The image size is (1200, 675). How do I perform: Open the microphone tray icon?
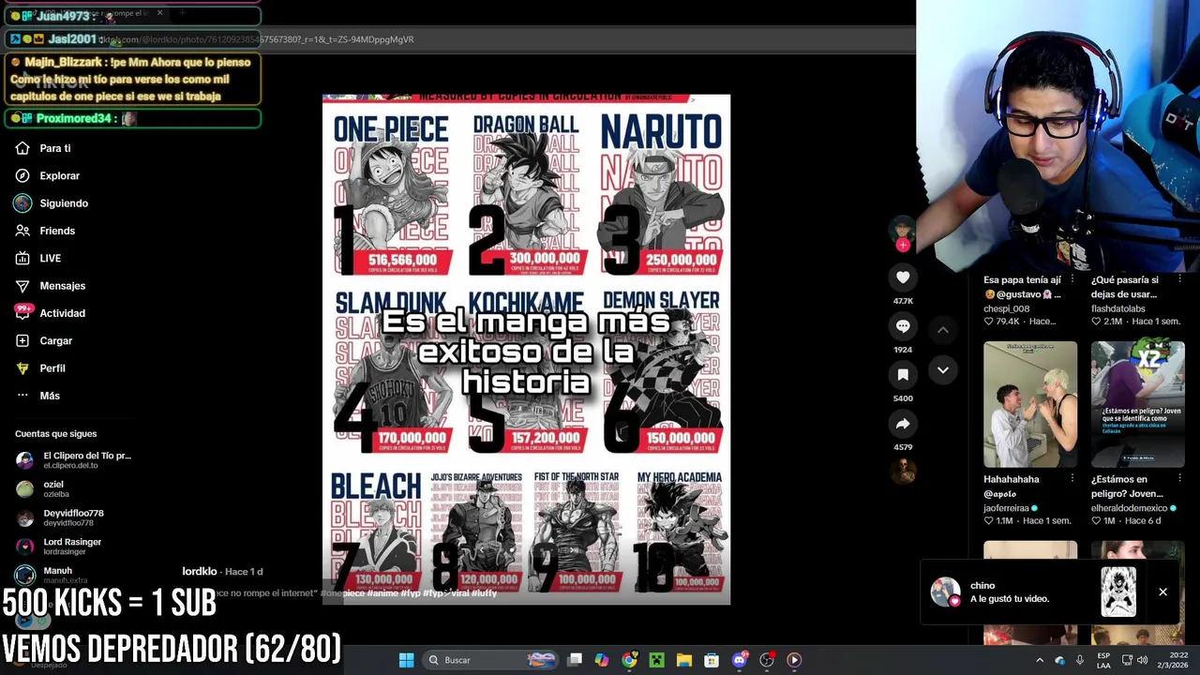tap(1080, 660)
